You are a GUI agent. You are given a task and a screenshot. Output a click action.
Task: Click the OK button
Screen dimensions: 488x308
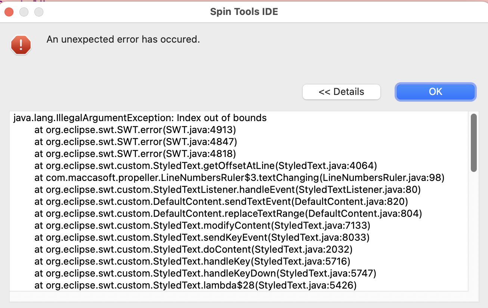point(435,92)
